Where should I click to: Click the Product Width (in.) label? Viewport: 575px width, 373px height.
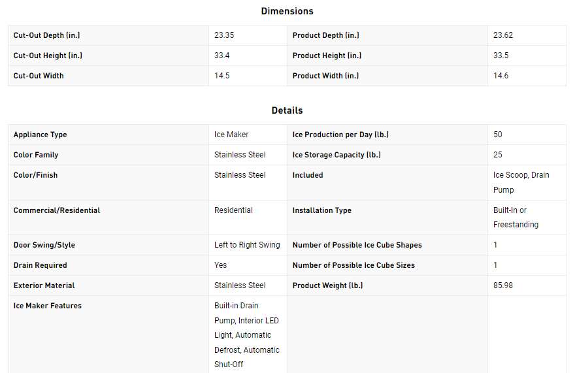click(325, 76)
